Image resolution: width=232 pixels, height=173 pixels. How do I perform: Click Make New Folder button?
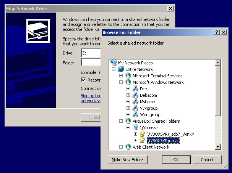pos(128,160)
